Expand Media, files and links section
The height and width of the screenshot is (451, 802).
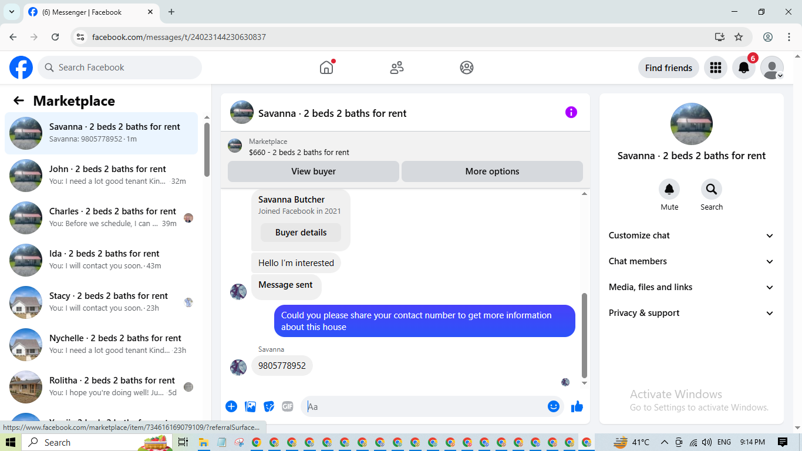[x=692, y=287]
